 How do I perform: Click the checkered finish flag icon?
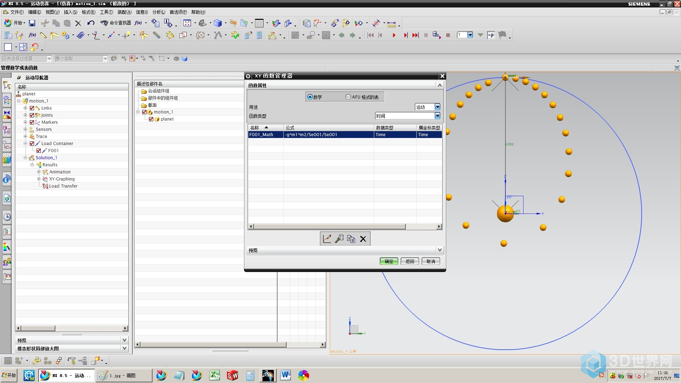[x=502, y=35]
